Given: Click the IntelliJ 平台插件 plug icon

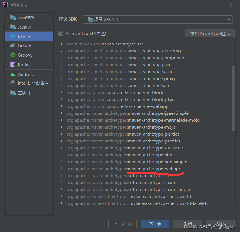Looking at the screenshot, I should pyautogui.click(x=13, y=83).
